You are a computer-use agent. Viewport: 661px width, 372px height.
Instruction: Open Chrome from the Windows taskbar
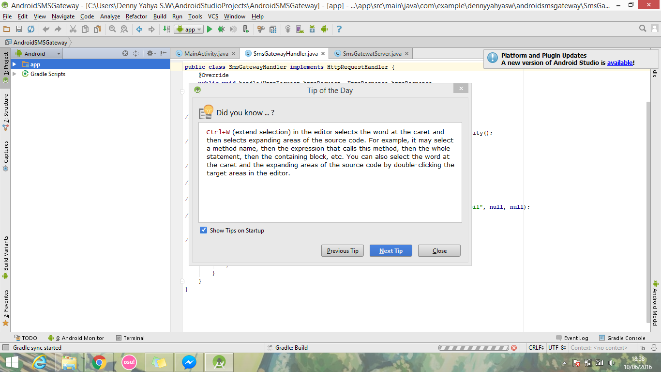pos(99,362)
